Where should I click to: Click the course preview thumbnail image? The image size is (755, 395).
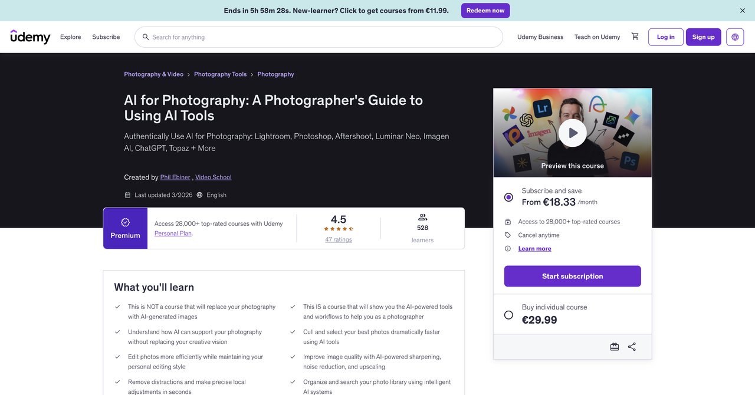[573, 133]
